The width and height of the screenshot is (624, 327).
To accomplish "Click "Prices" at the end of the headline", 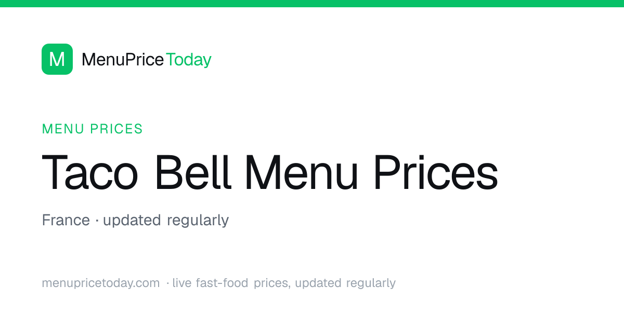I will click(436, 173).
